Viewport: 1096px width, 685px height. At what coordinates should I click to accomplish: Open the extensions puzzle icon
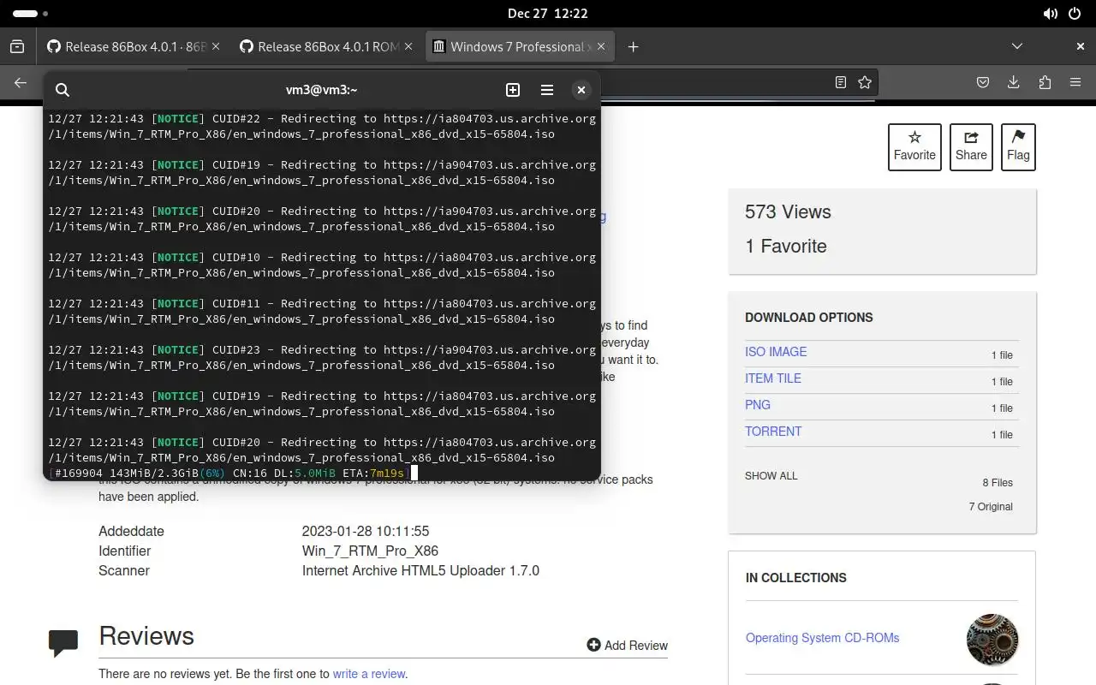1045,82
